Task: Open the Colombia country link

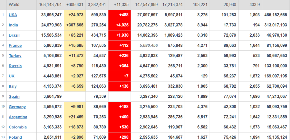Action: coord(18,127)
